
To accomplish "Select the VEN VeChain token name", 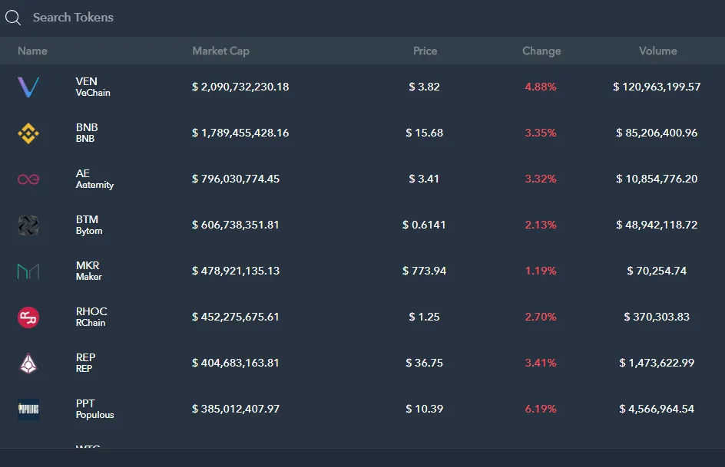I will (x=93, y=87).
